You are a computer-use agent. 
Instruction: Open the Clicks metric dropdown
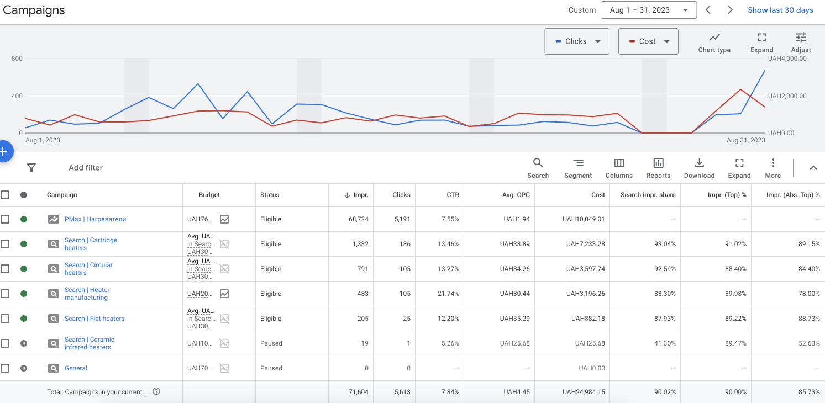pos(576,41)
